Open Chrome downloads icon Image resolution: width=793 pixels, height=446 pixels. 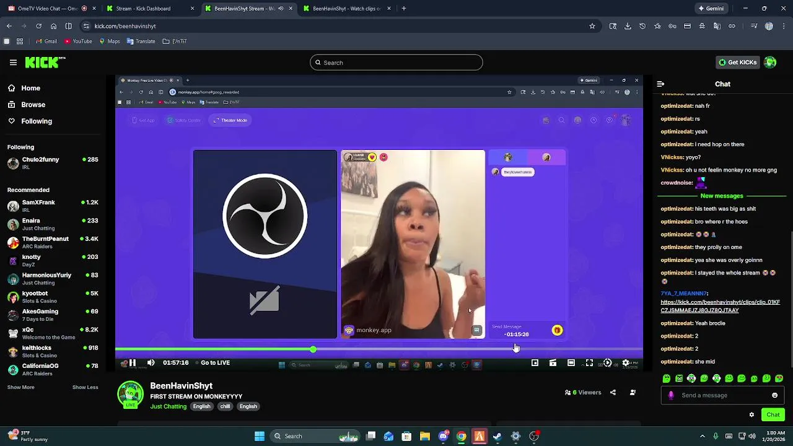(x=628, y=26)
